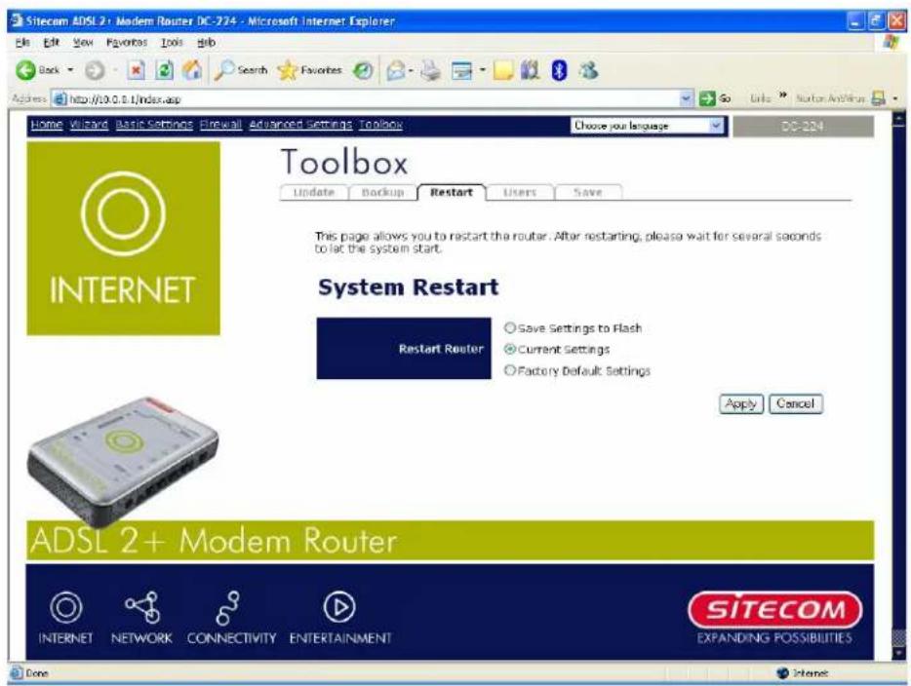Click the address bar URL field
The height and width of the screenshot is (686, 911).
366,98
